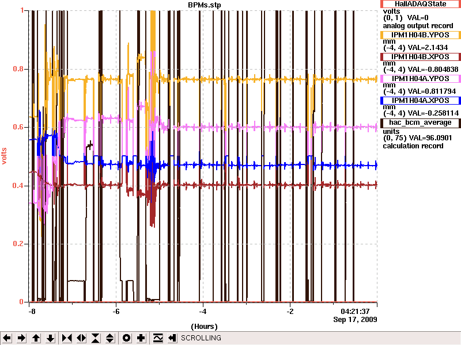461x345 pixels.
Task: Click the SCROLLING status text
Action: tap(201, 338)
